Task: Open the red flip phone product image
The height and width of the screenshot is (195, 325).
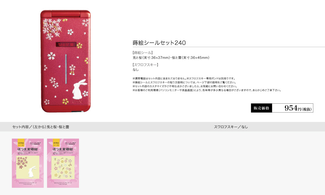Action: pyautogui.click(x=66, y=61)
